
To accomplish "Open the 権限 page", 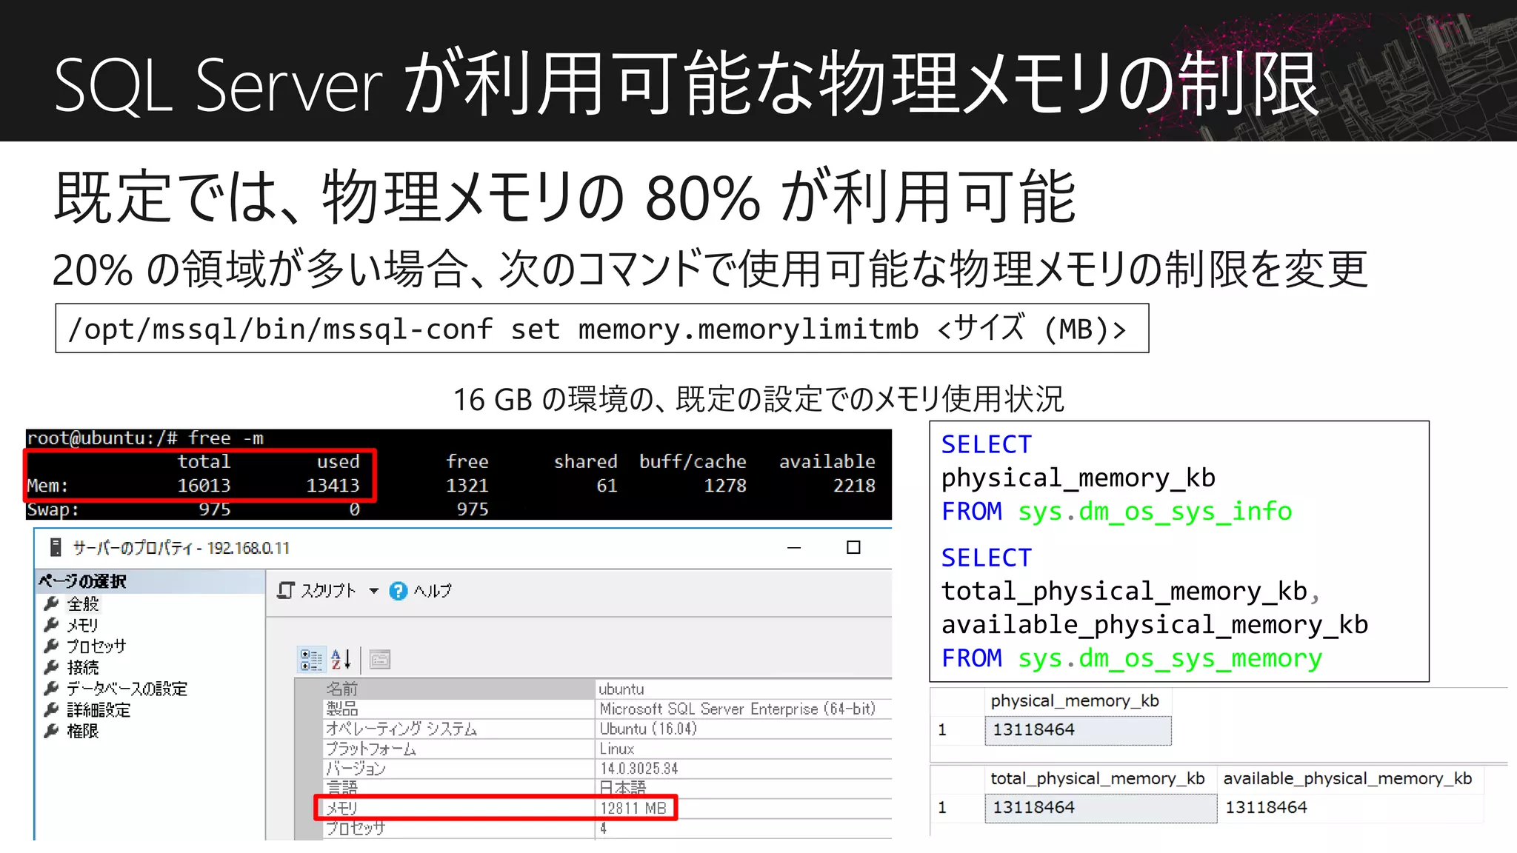I will [x=83, y=731].
